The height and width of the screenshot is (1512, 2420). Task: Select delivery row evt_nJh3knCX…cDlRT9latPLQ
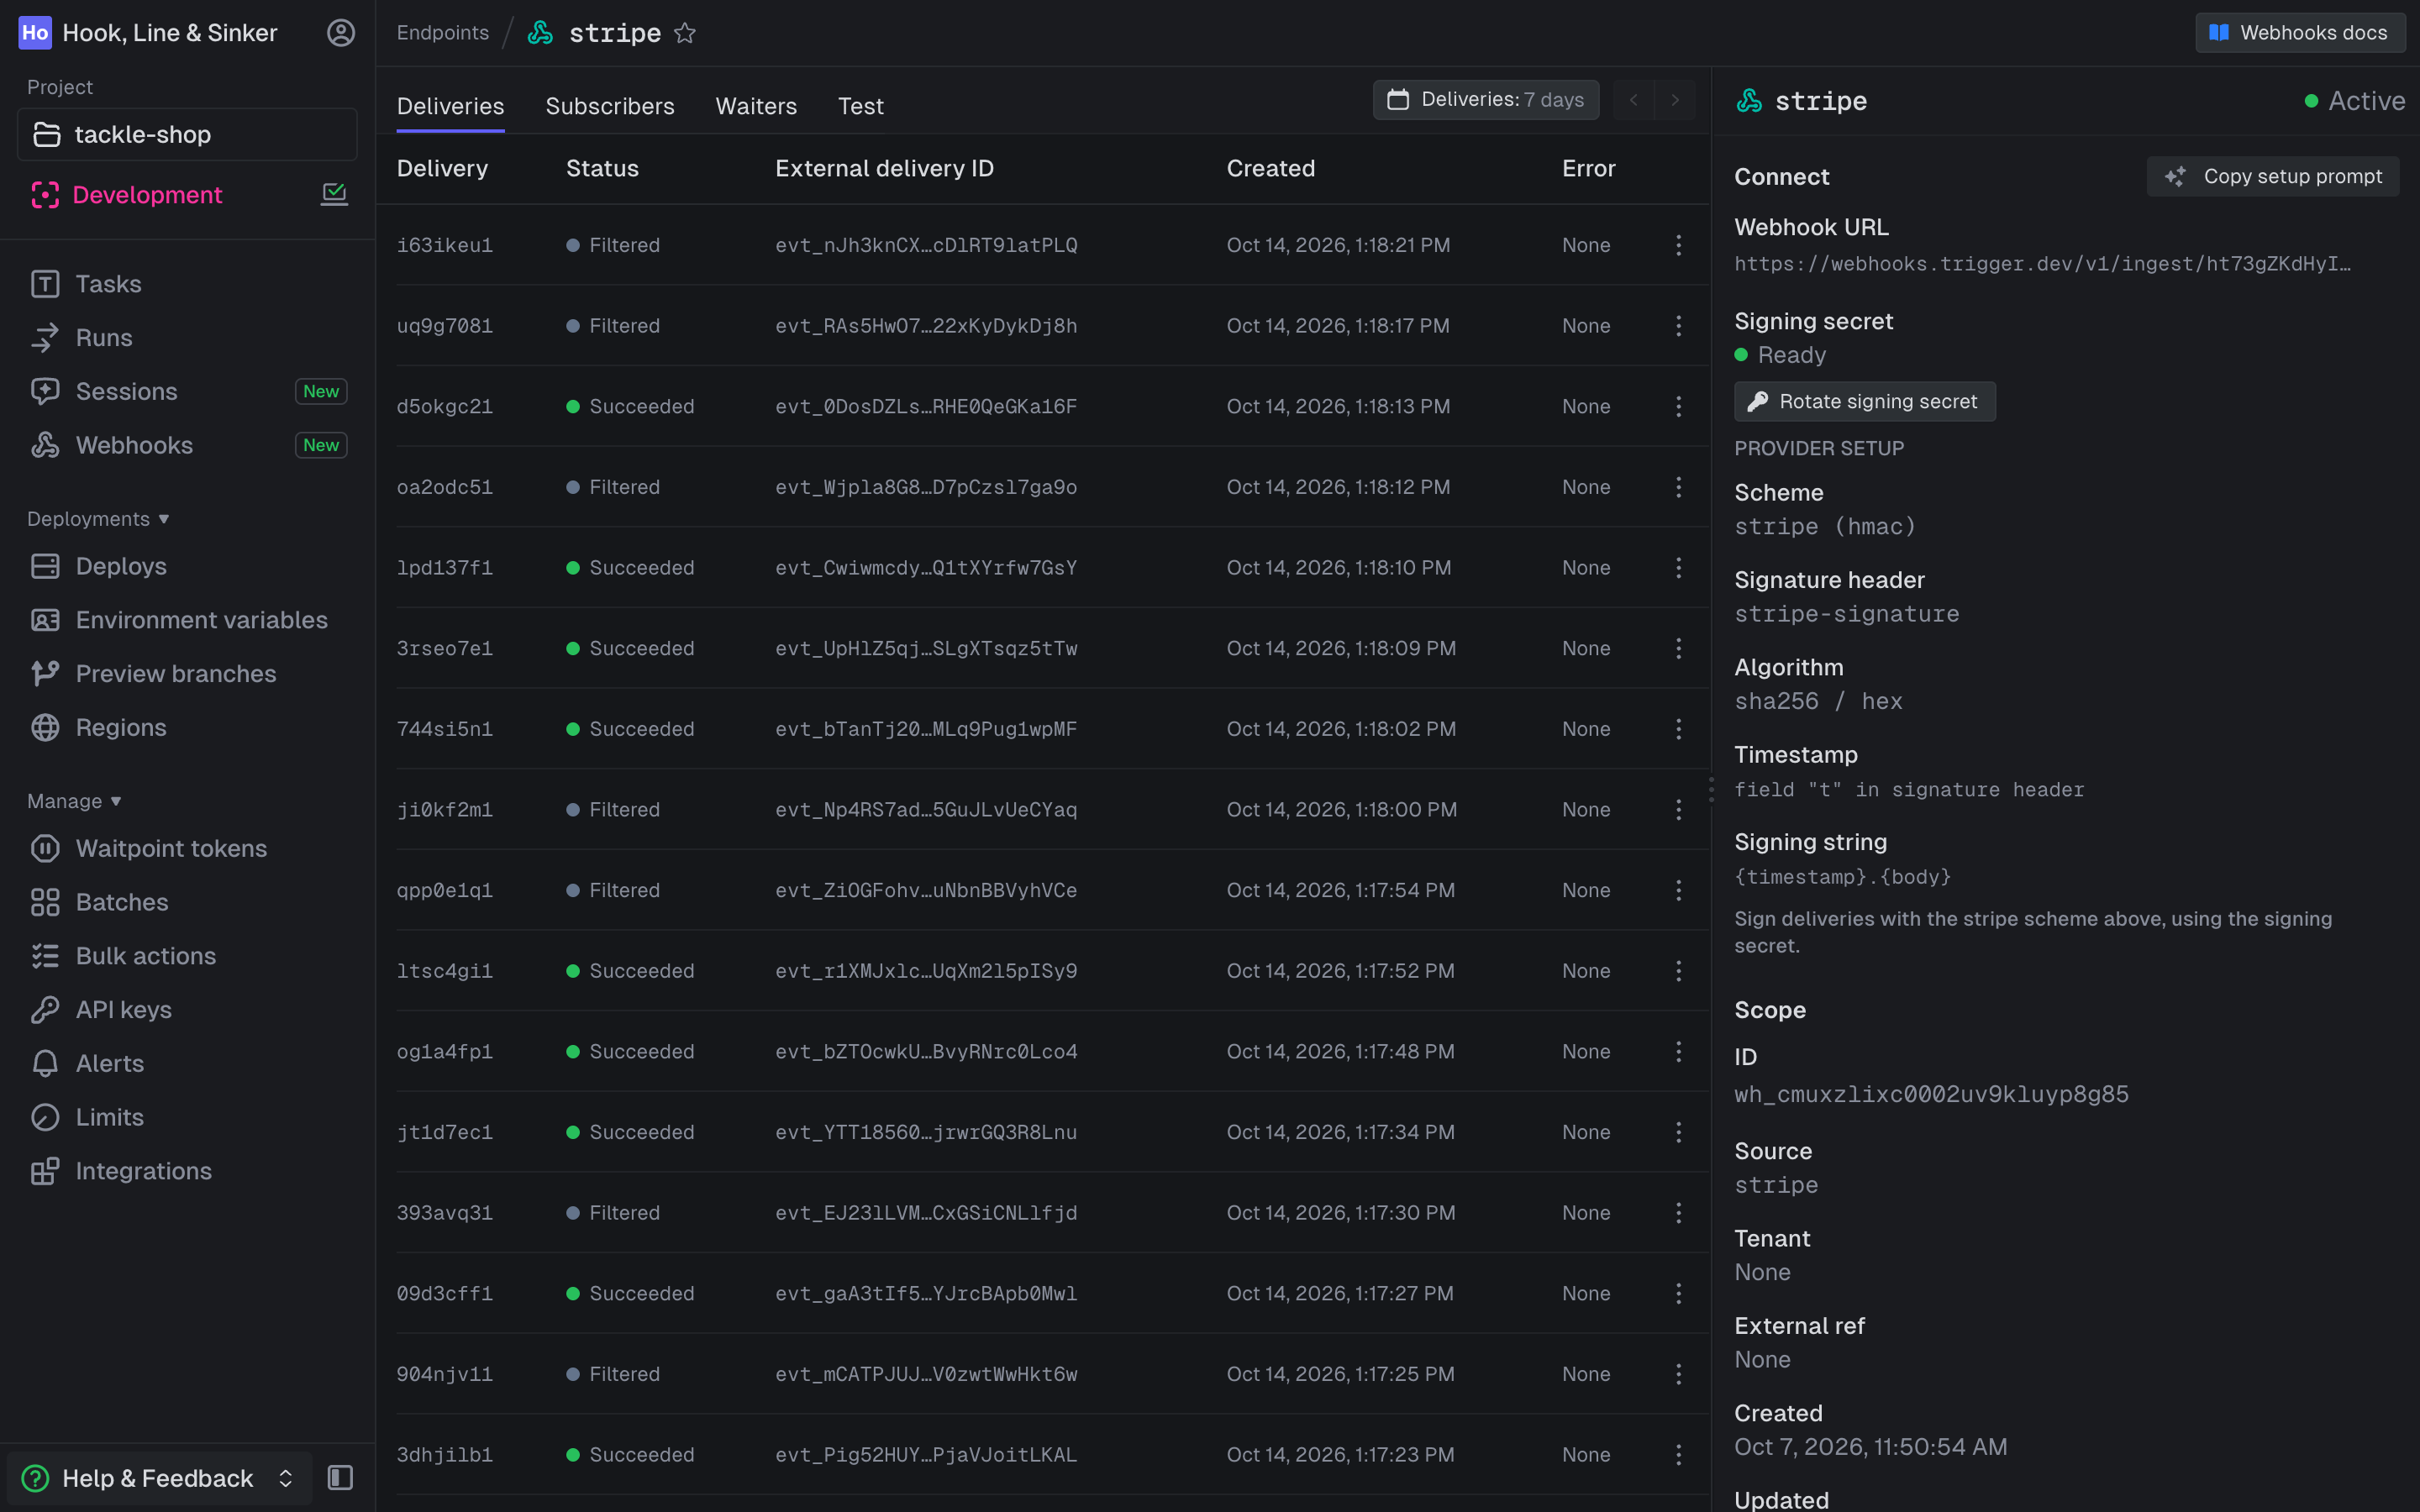(x=1042, y=245)
